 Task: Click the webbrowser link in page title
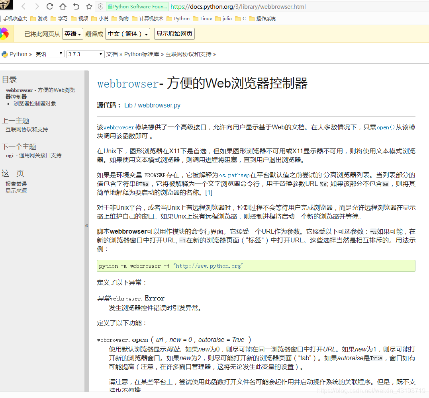point(128,84)
